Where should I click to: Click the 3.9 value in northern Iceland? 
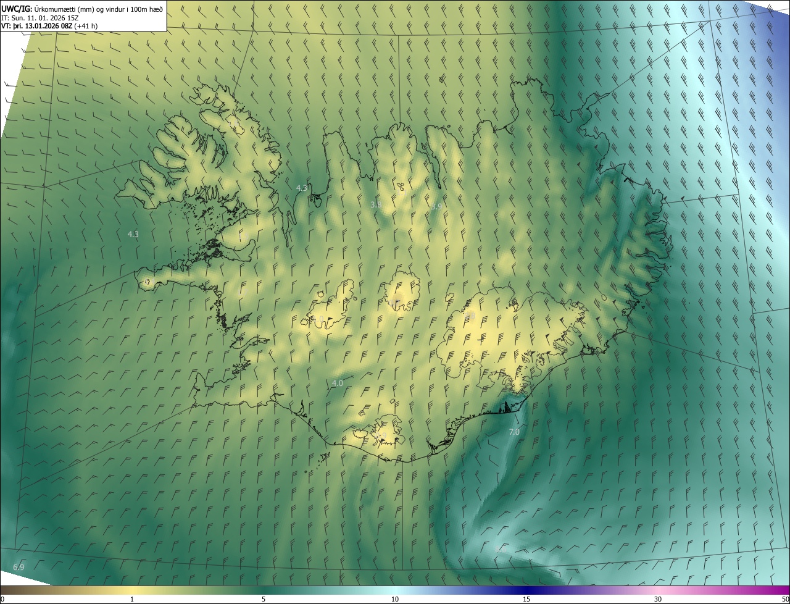(436, 206)
